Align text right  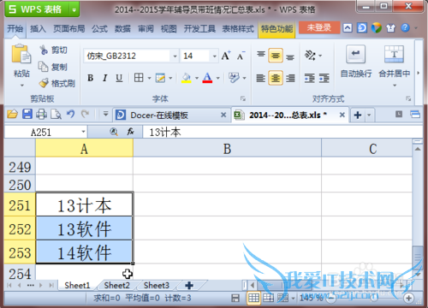coord(290,78)
